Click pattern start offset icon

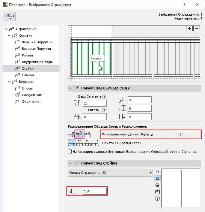[x=122, y=108]
